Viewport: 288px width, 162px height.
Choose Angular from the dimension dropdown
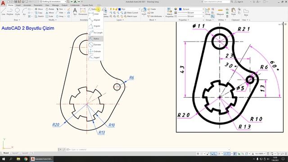[x=95, y=26]
